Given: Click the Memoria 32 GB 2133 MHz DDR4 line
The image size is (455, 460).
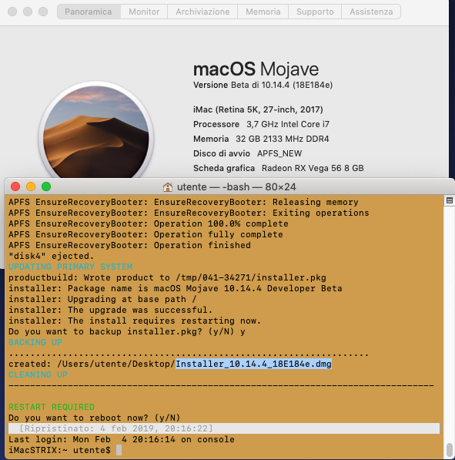Looking at the screenshot, I should tap(261, 139).
